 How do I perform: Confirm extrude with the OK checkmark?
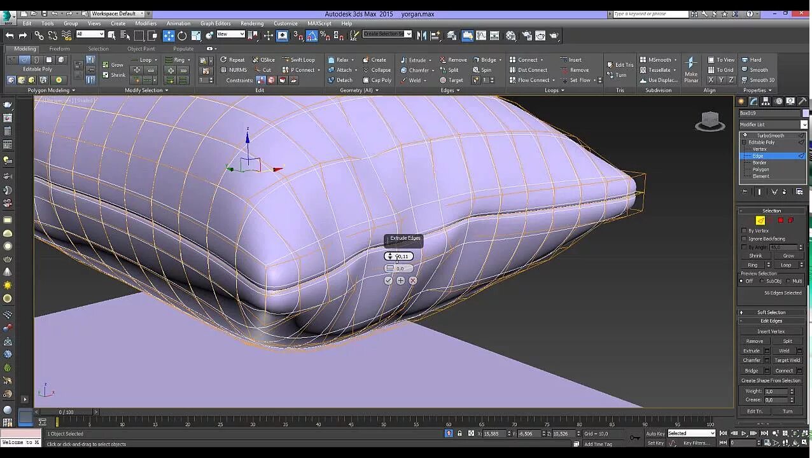(x=388, y=281)
